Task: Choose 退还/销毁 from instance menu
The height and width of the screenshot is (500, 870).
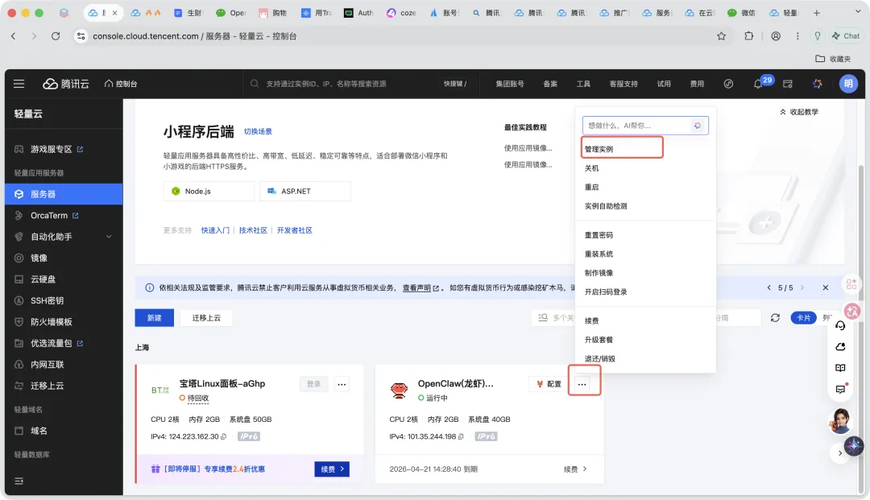Action: [x=600, y=358]
